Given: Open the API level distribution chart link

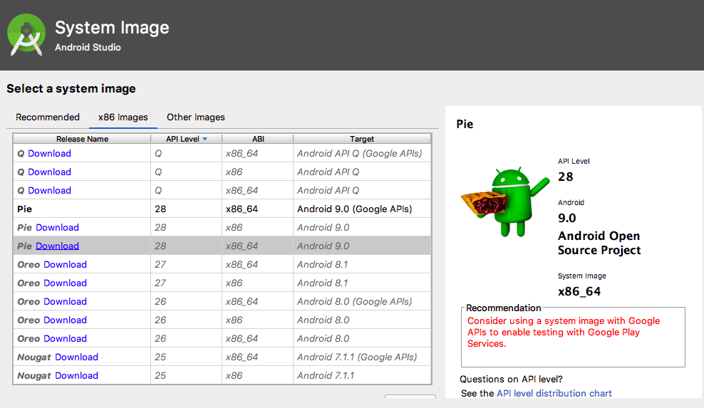Looking at the screenshot, I should [554, 394].
